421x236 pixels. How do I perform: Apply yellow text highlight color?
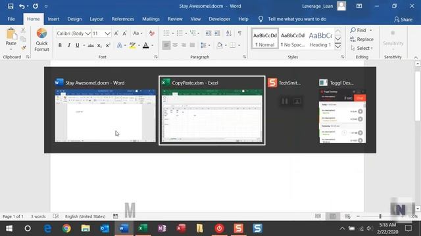132,45
